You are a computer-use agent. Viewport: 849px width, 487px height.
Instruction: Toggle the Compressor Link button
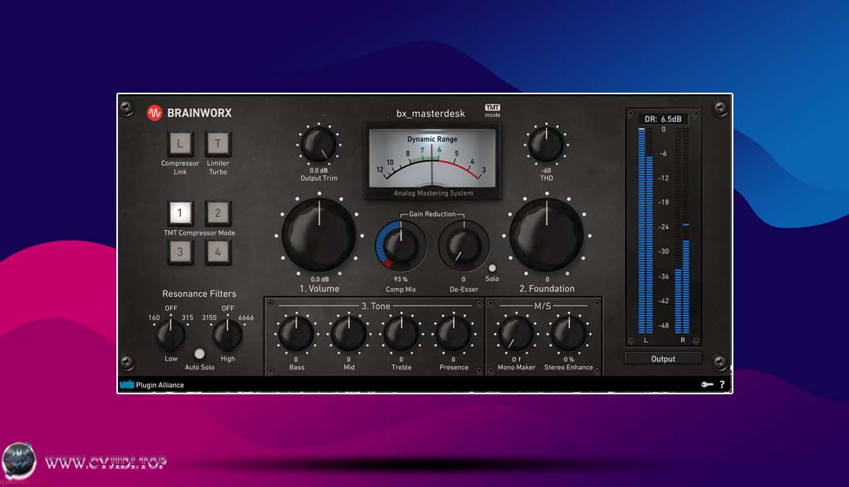tap(180, 144)
